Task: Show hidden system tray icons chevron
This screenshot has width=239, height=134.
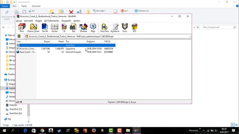Action: (204, 131)
